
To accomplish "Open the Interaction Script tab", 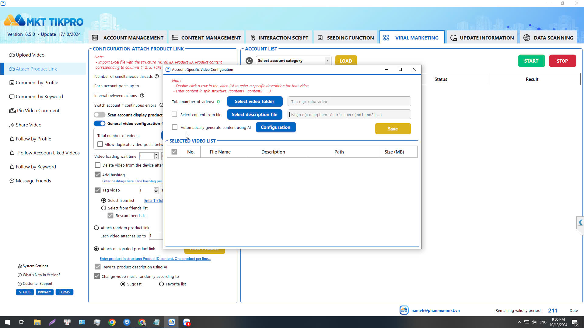I will click(279, 38).
